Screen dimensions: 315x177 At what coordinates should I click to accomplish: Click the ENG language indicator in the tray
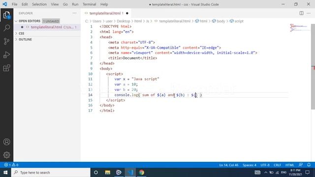(x=283, y=173)
